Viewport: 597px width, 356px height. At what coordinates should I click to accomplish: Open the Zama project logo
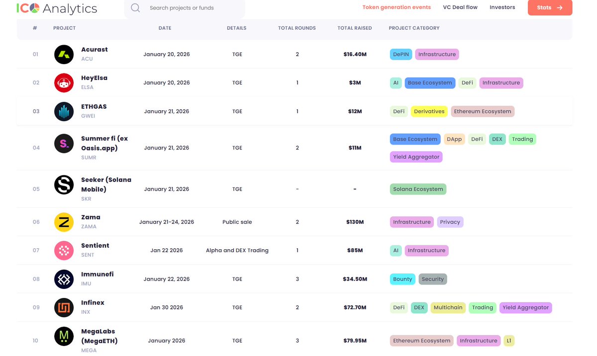point(64,222)
